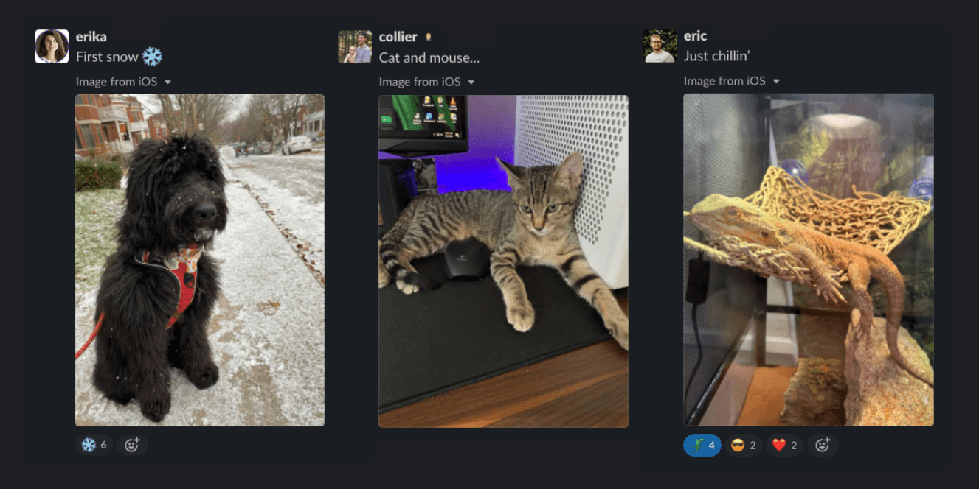Toggle the red heart reaction

click(x=784, y=445)
